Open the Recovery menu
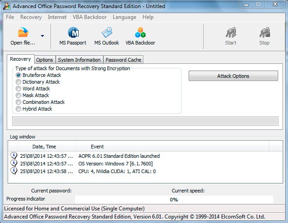This screenshot has width=288, height=223. coord(31,17)
